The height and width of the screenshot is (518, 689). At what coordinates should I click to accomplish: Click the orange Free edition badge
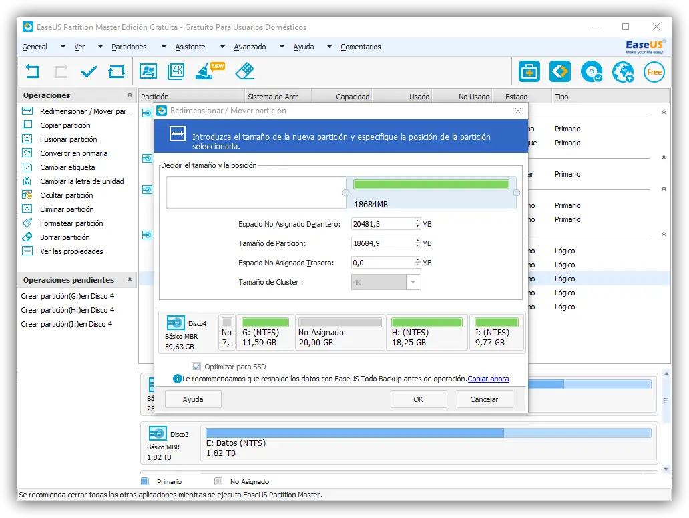(x=654, y=72)
